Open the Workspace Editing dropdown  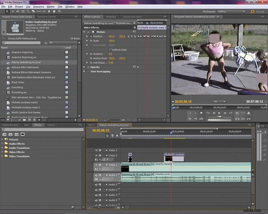[x=231, y=12]
